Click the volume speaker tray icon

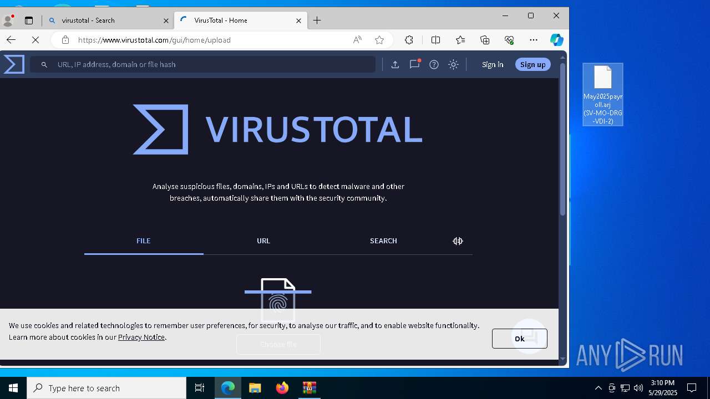point(638,388)
